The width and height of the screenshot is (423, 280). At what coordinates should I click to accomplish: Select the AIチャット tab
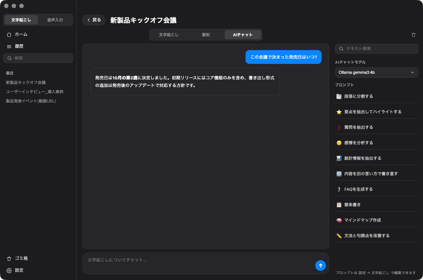point(243,35)
